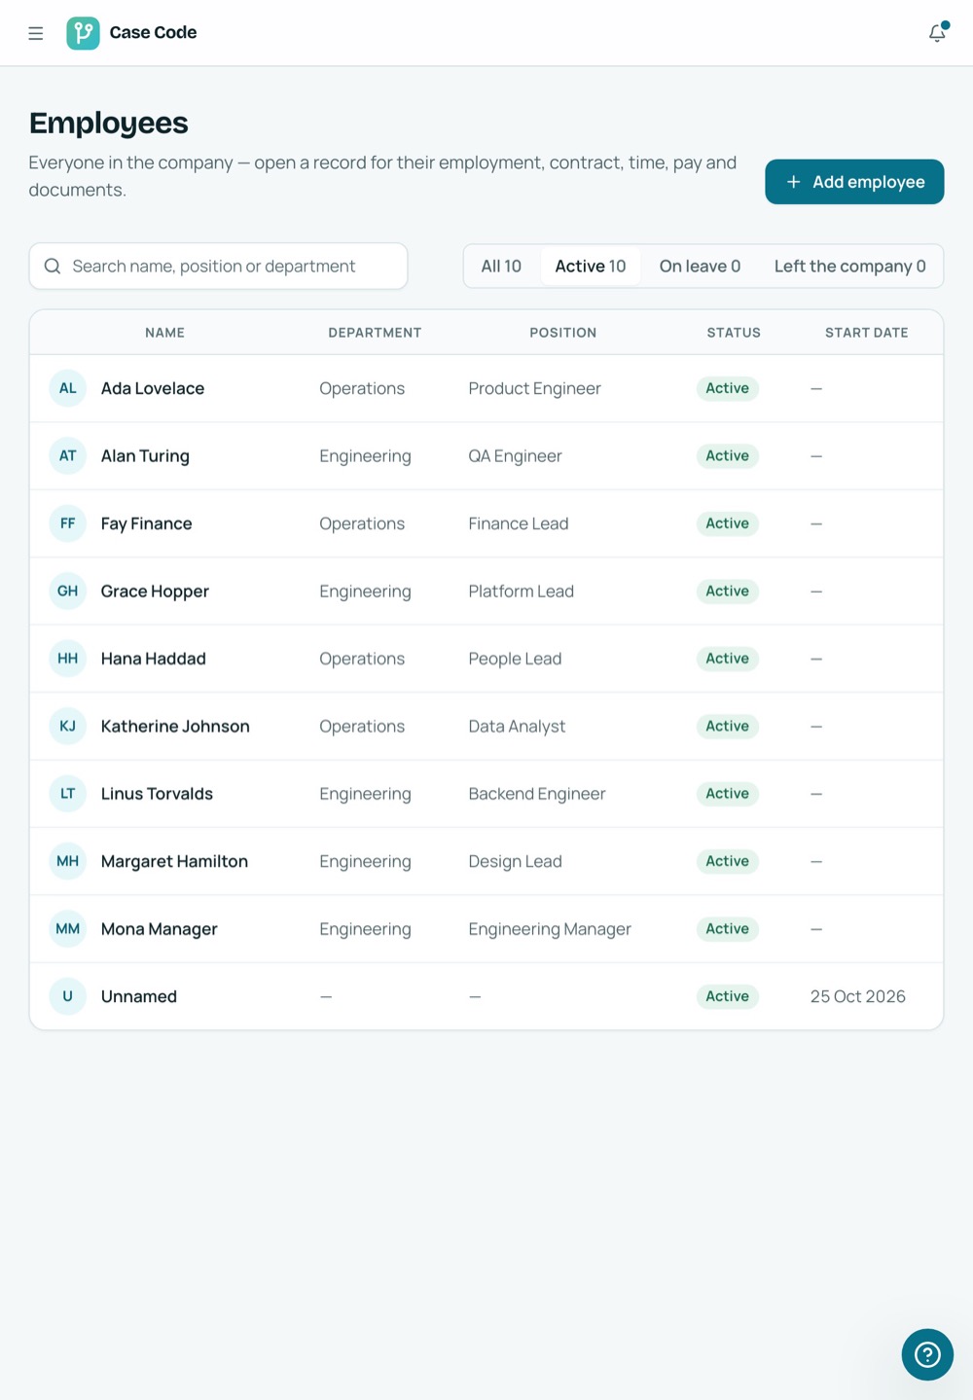The height and width of the screenshot is (1400, 973).
Task: Focus the employee search field
Action: [x=218, y=267]
